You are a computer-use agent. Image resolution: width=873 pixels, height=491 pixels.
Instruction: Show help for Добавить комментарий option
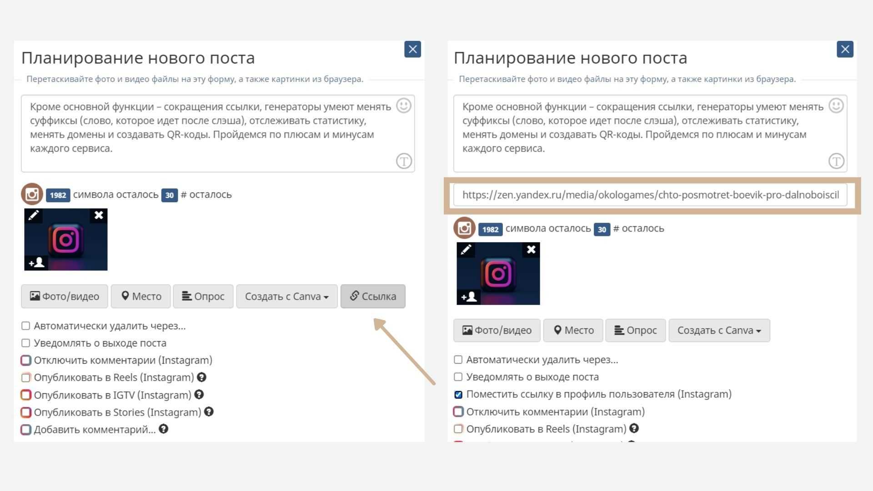pos(163,429)
